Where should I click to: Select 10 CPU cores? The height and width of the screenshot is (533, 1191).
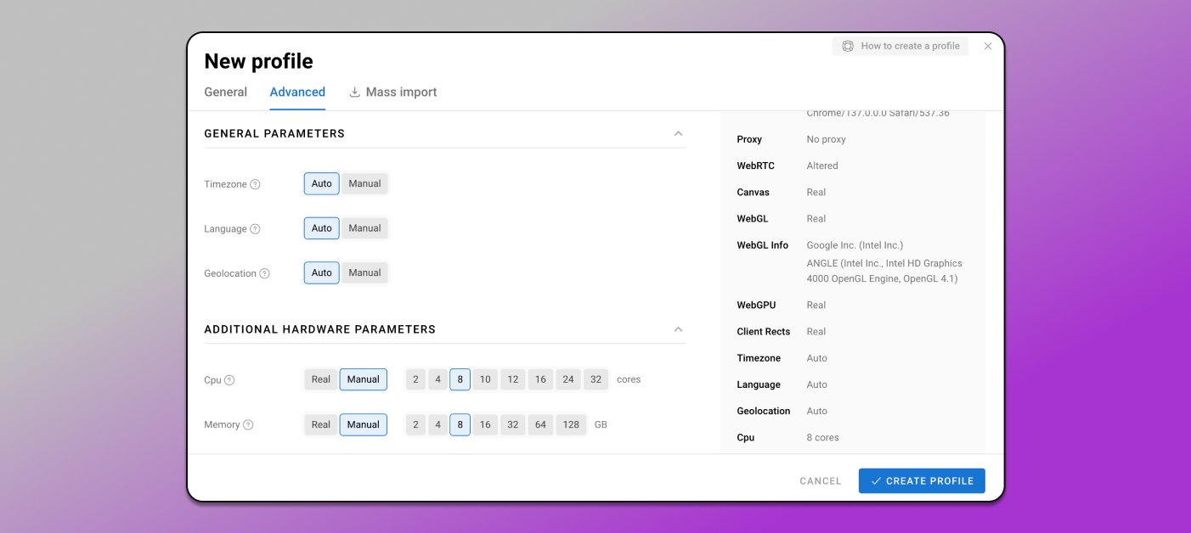485,379
